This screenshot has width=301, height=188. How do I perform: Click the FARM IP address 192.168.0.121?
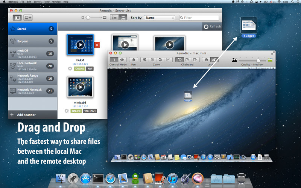80,64
